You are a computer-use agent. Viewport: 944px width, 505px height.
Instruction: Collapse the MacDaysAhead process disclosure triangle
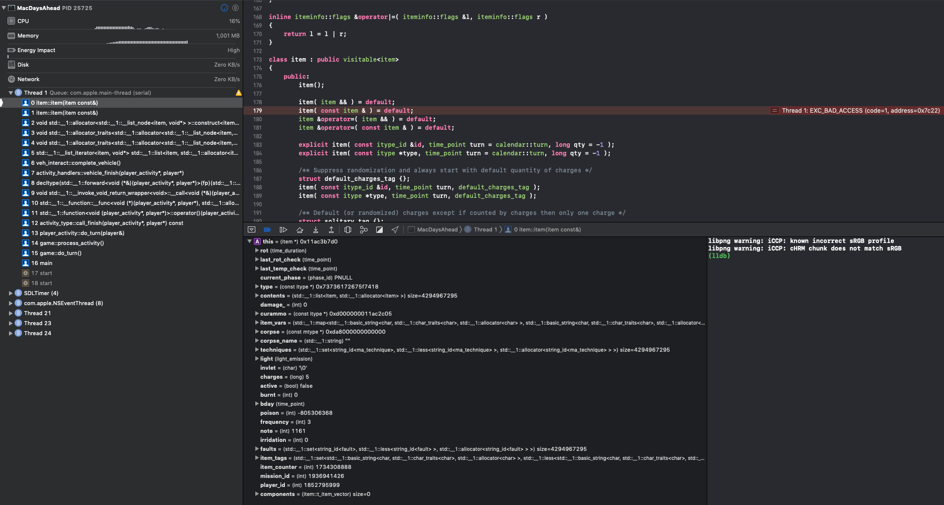pos(4,8)
